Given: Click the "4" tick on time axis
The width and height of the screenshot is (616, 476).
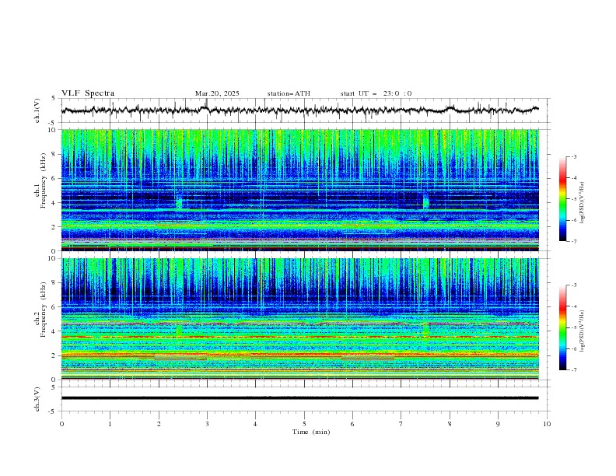Looking at the screenshot, I should (x=256, y=424).
